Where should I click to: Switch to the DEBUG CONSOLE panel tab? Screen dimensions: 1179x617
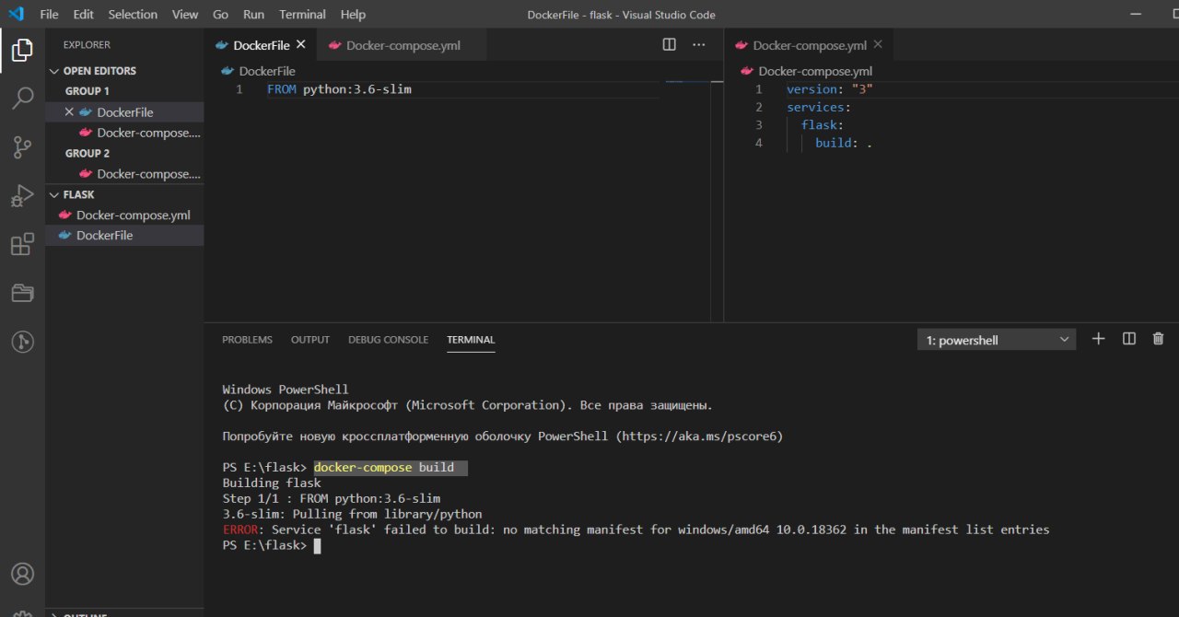(388, 340)
